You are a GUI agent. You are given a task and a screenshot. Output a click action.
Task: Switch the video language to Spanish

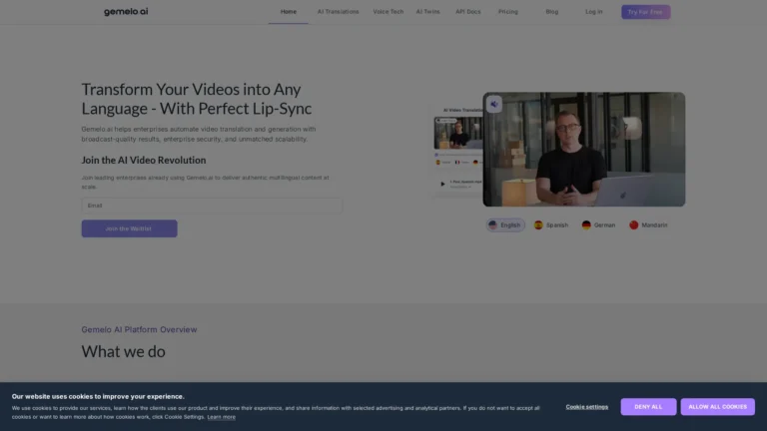[551, 225]
